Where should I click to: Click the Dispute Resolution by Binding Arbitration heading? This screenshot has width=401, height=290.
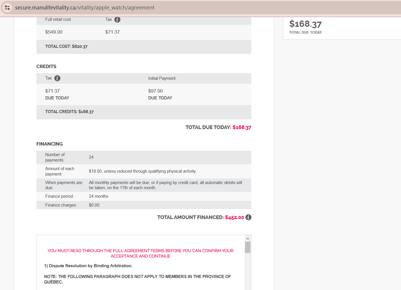point(88,266)
